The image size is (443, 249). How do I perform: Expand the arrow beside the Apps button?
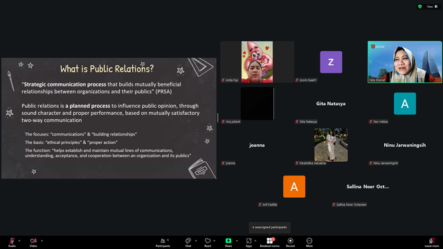(x=255, y=241)
